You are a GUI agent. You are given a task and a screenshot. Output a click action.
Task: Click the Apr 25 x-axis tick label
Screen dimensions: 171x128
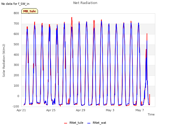coord(51,110)
